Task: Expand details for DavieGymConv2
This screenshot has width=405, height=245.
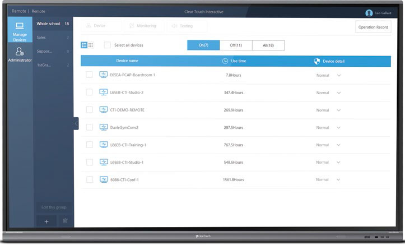Action: pos(338,128)
